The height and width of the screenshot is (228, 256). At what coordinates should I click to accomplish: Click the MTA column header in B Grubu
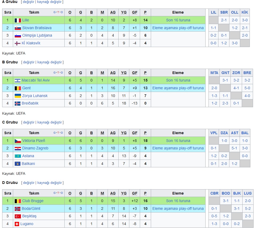point(214,73)
